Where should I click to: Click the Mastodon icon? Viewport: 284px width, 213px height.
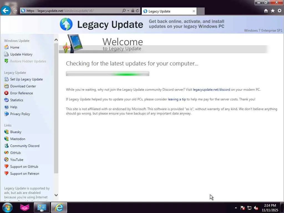[x=6, y=139]
